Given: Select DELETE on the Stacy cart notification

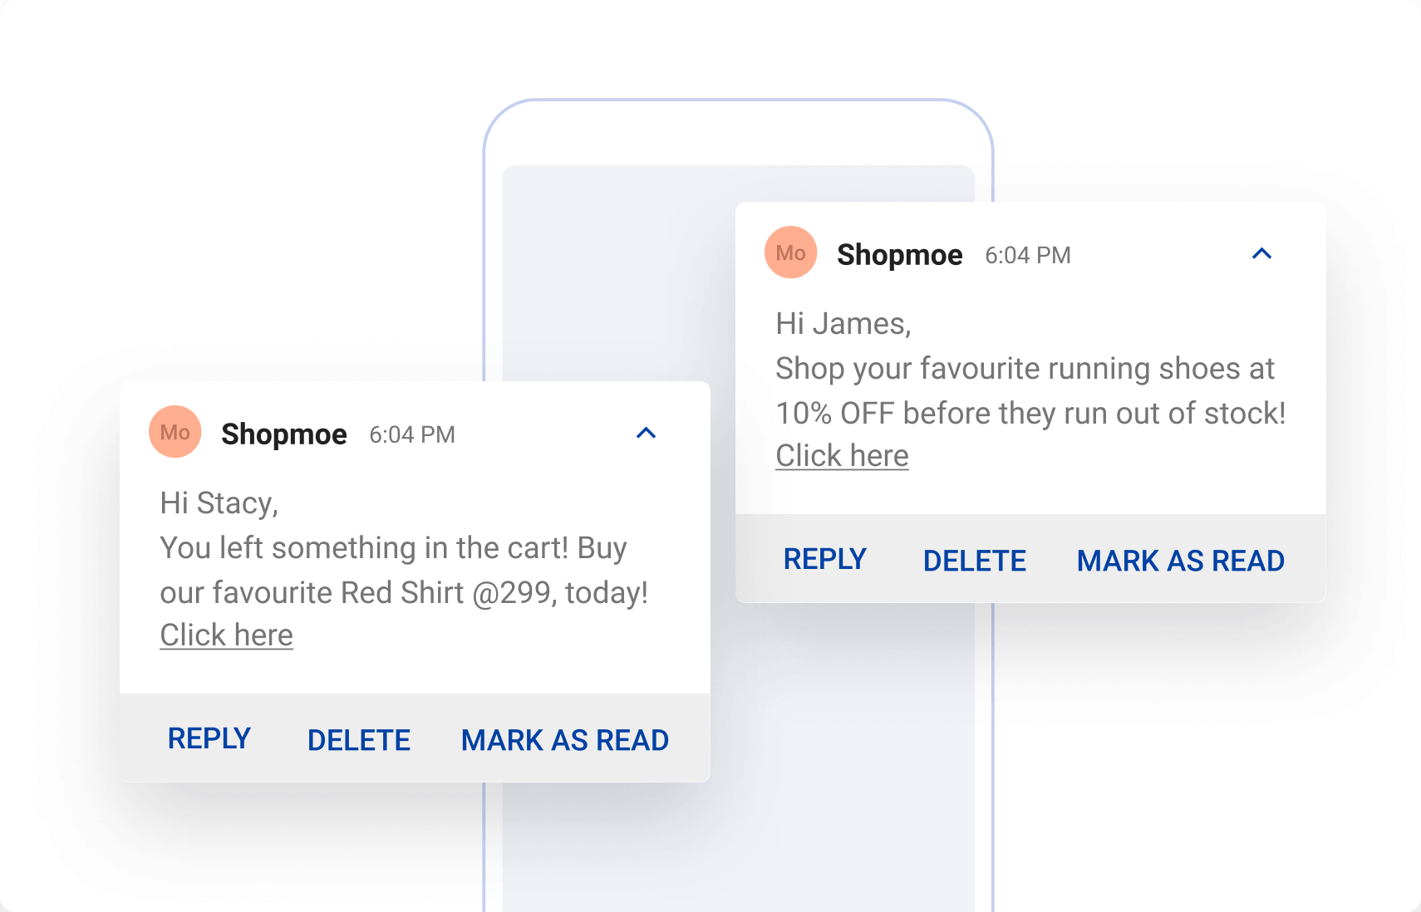Looking at the screenshot, I should [x=359, y=740].
